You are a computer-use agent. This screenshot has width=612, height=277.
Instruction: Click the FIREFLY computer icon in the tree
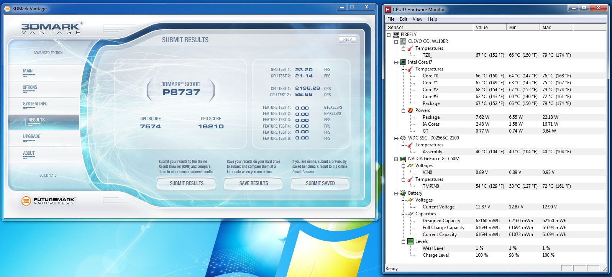pos(396,34)
